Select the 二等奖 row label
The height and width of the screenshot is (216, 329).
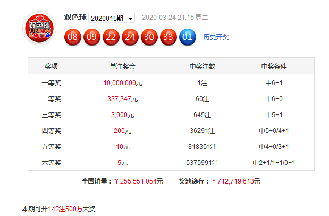pyautogui.click(x=51, y=99)
